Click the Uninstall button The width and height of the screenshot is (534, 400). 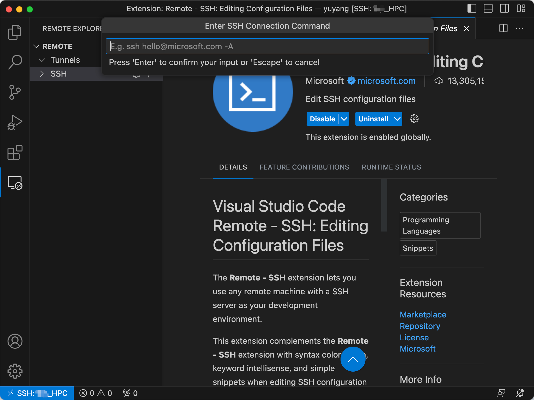[x=373, y=119]
